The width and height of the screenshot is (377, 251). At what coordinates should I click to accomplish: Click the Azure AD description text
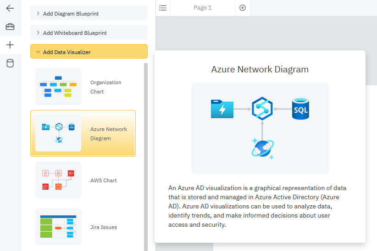point(257,206)
